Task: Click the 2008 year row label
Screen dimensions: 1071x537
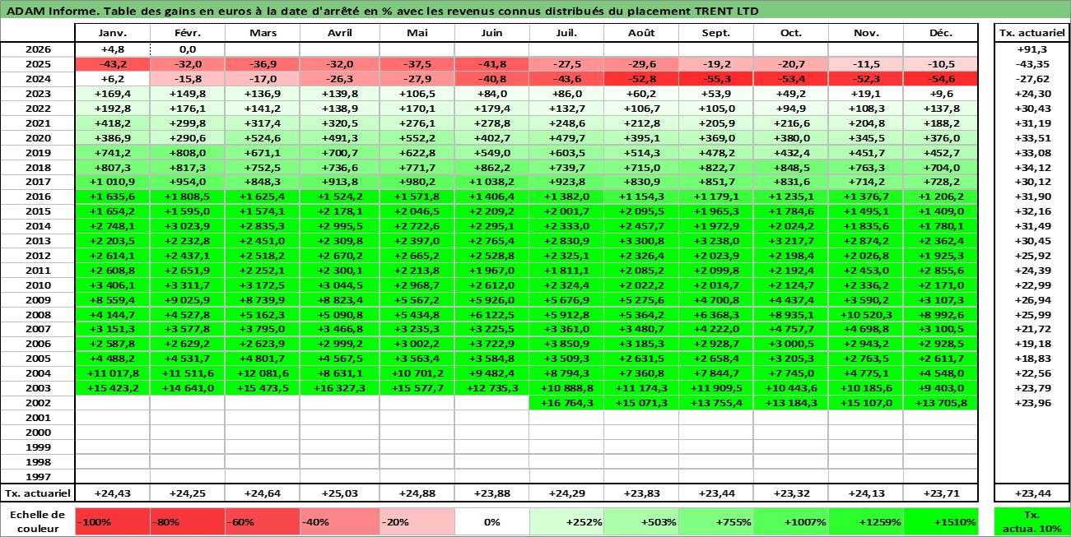Action: [x=37, y=315]
